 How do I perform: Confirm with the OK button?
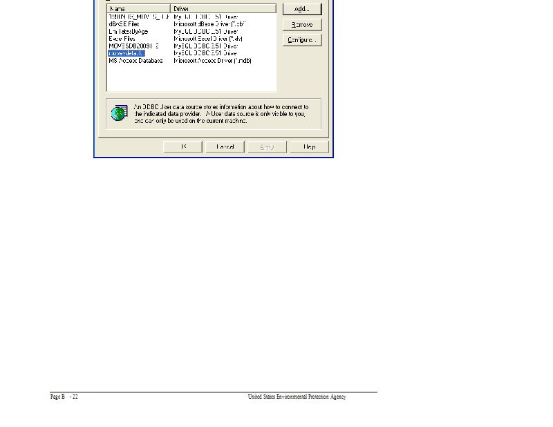click(182, 146)
